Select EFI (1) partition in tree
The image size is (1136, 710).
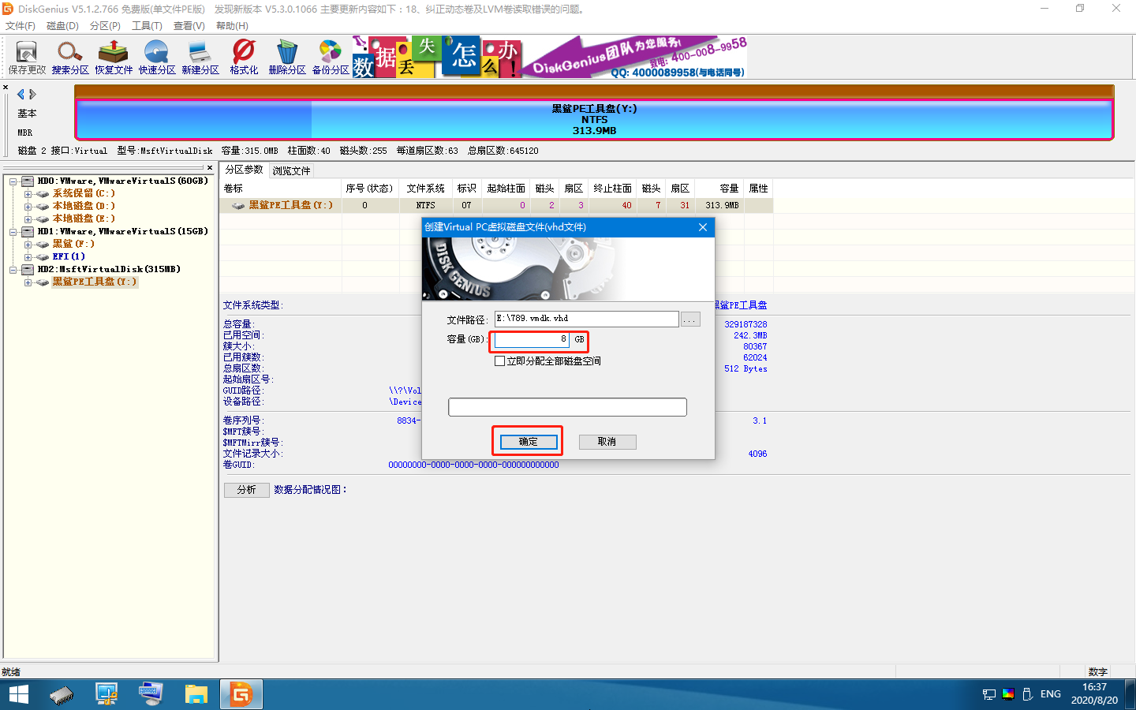click(69, 256)
